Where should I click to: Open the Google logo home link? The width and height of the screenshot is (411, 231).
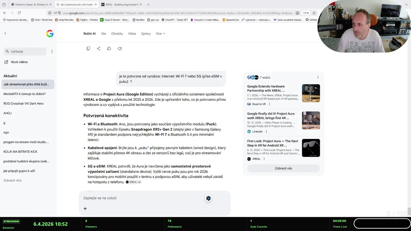[x=50, y=33]
